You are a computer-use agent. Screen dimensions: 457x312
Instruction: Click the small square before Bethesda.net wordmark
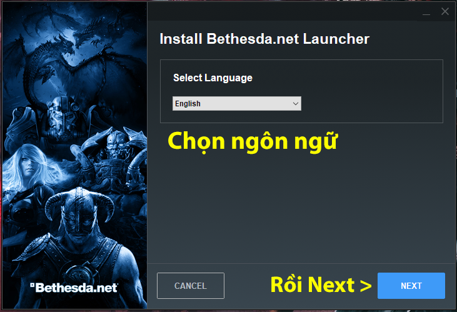[x=33, y=285]
